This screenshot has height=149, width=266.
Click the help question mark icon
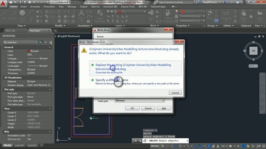(x=237, y=2)
